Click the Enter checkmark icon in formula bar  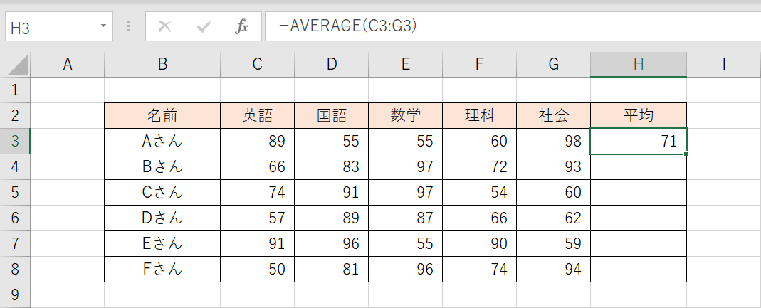click(x=204, y=27)
